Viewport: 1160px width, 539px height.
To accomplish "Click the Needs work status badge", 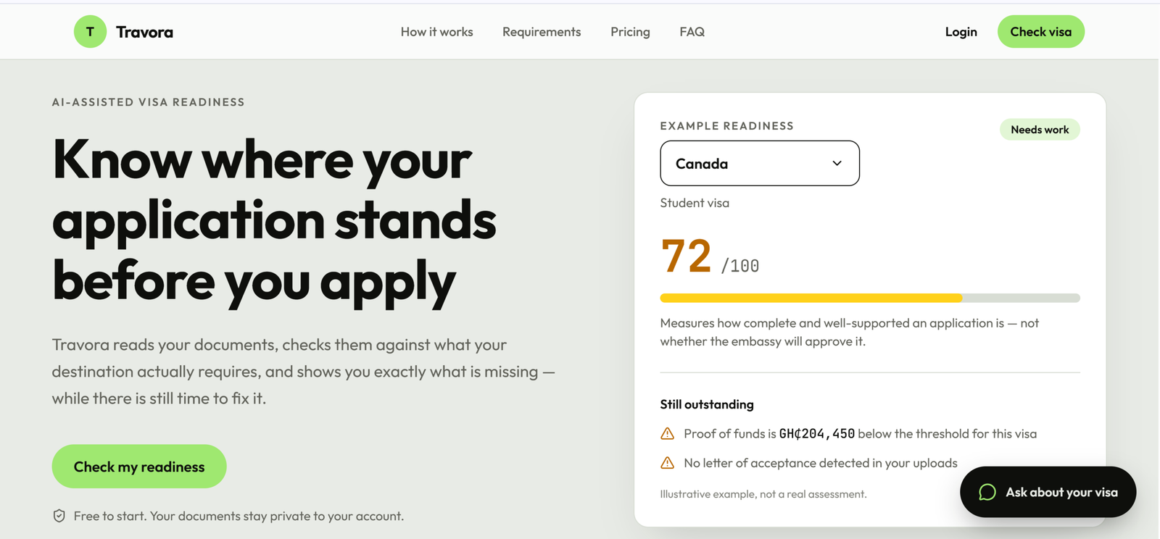I will 1040,130.
